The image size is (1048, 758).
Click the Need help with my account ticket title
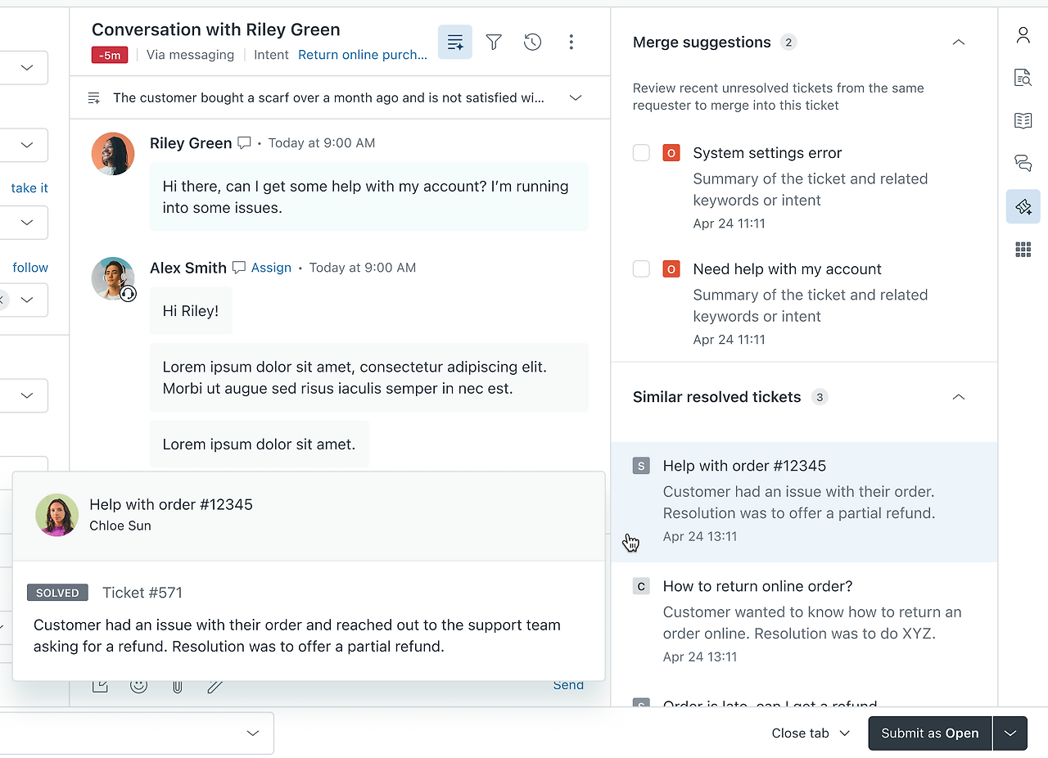[x=787, y=269]
